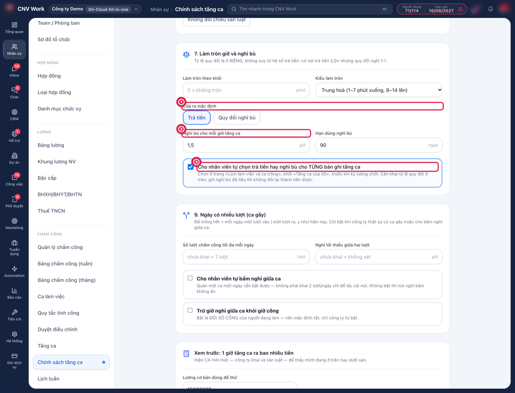Image resolution: width=515 pixels, height=393 pixels.
Task: Click the Số lượt chấm công tối đa input
Action: pyautogui.click(x=246, y=257)
